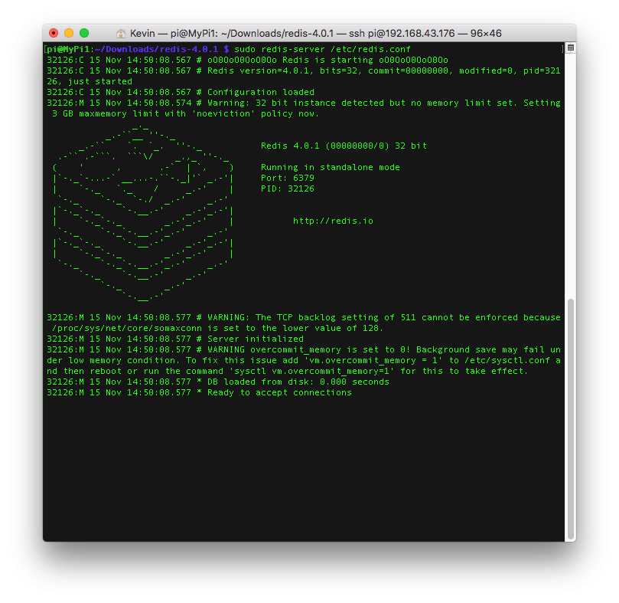The width and height of the screenshot is (619, 603).
Task: Click the scrollback marker icon at top right
Action: click(571, 48)
